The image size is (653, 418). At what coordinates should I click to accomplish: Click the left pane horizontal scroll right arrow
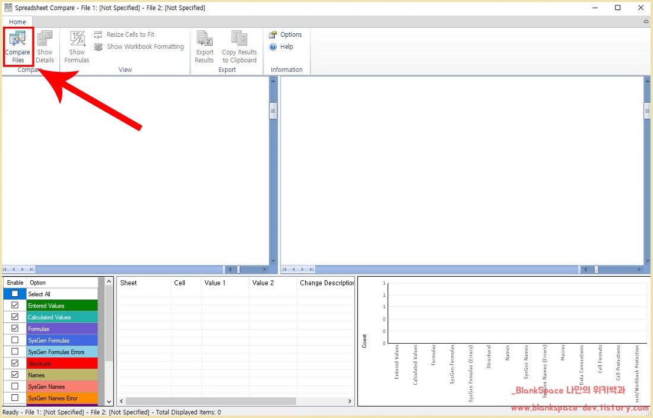[264, 270]
